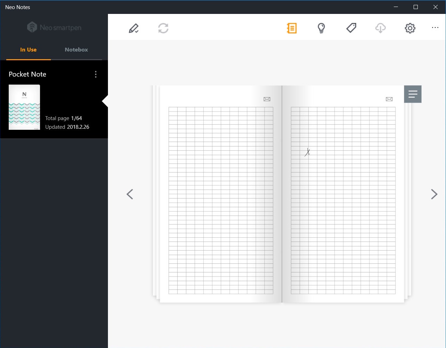Go to next page with right arrow
The height and width of the screenshot is (348, 446).
point(434,194)
